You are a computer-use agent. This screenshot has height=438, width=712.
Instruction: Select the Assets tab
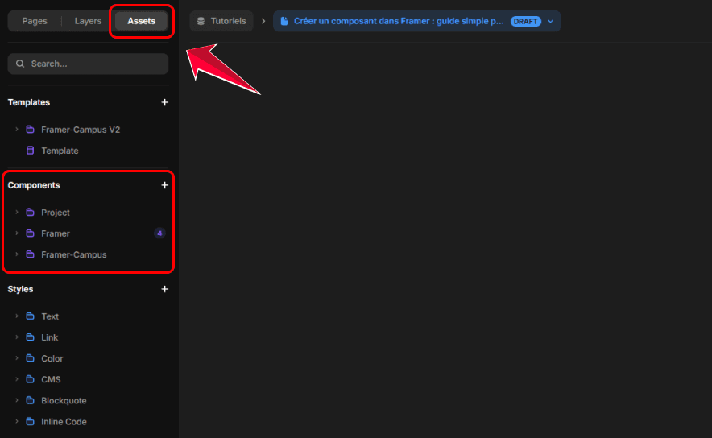141,21
